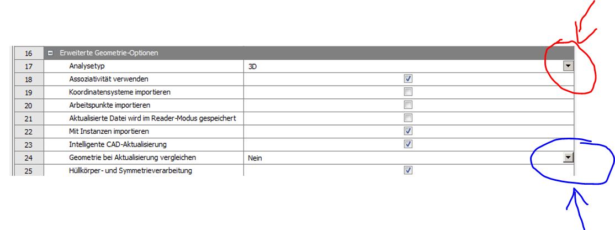Select the 3D value in Analysetyp field
Viewport: 615px width, 230px height.
click(254, 66)
